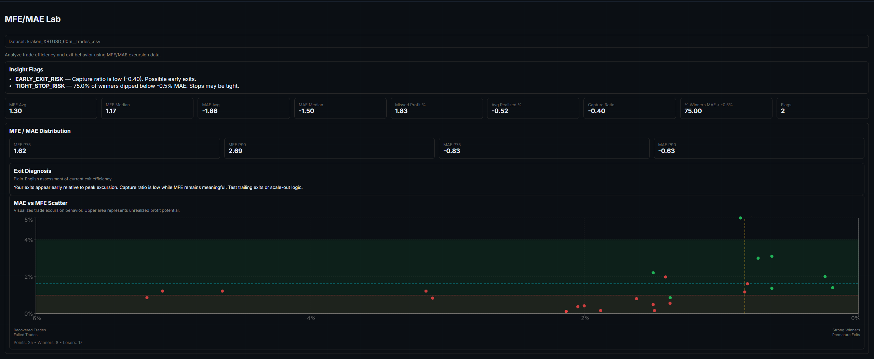Select the MAE P75 distribution card
The width and height of the screenshot is (874, 359).
pos(544,148)
